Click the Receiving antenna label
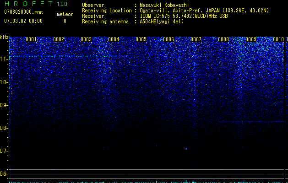Viewport: 288px width, 183px height. [x=105, y=22]
